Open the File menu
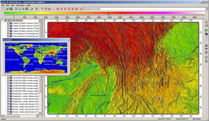The width and height of the screenshot is (209, 121). pyautogui.click(x=3, y=5)
